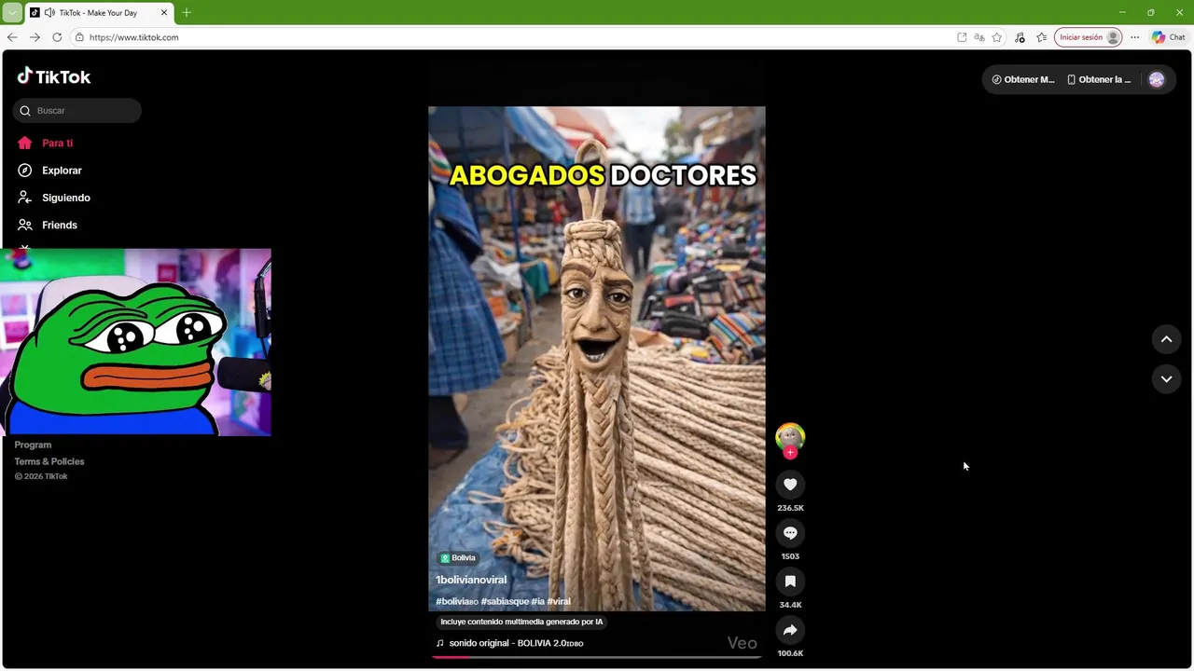The height and width of the screenshot is (671, 1194).
Task: Mute the tab via speaker icon
Action: [x=49, y=13]
